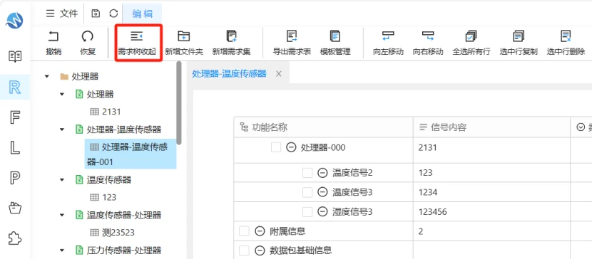Click cell with value 1234
The image size is (592, 259).
tap(491, 192)
